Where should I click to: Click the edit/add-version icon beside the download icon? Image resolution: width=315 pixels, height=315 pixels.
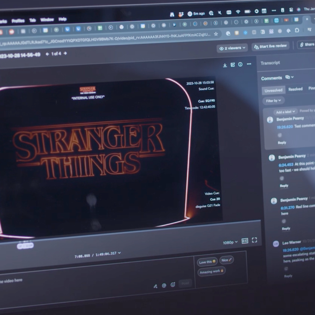point(233,65)
